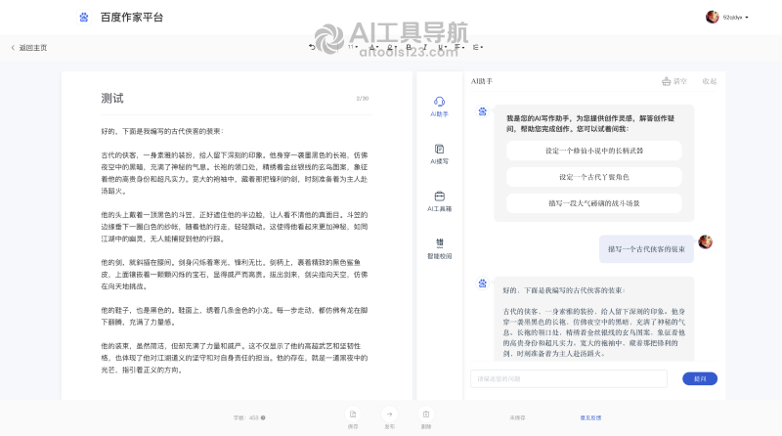Open the text alignment dropdown
The width and height of the screenshot is (782, 436).
[459, 47]
